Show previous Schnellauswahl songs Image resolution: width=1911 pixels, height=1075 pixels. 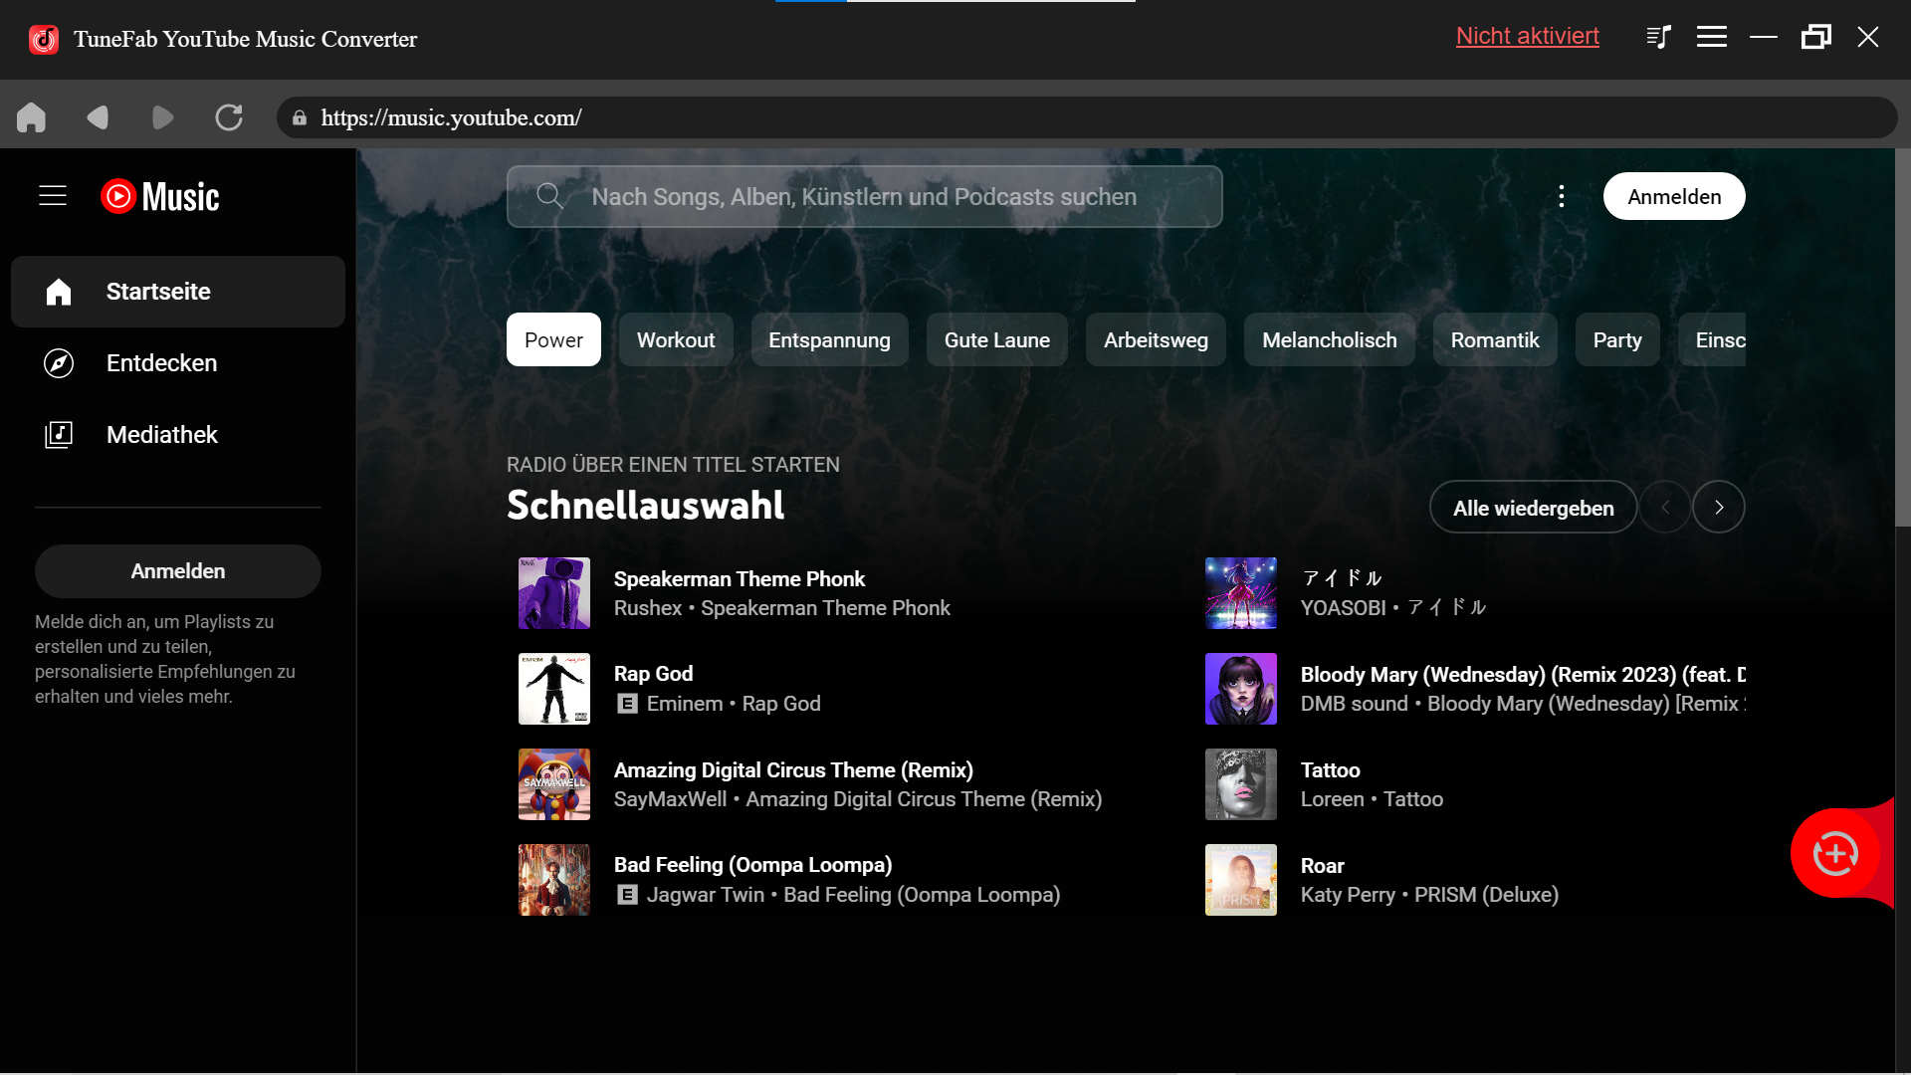pos(1665,508)
